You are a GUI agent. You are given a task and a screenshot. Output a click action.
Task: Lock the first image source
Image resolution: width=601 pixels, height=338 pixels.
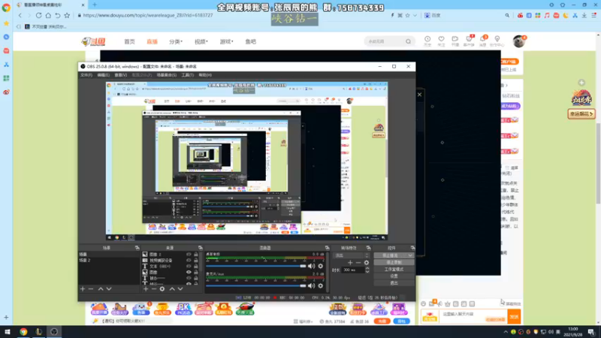196,255
